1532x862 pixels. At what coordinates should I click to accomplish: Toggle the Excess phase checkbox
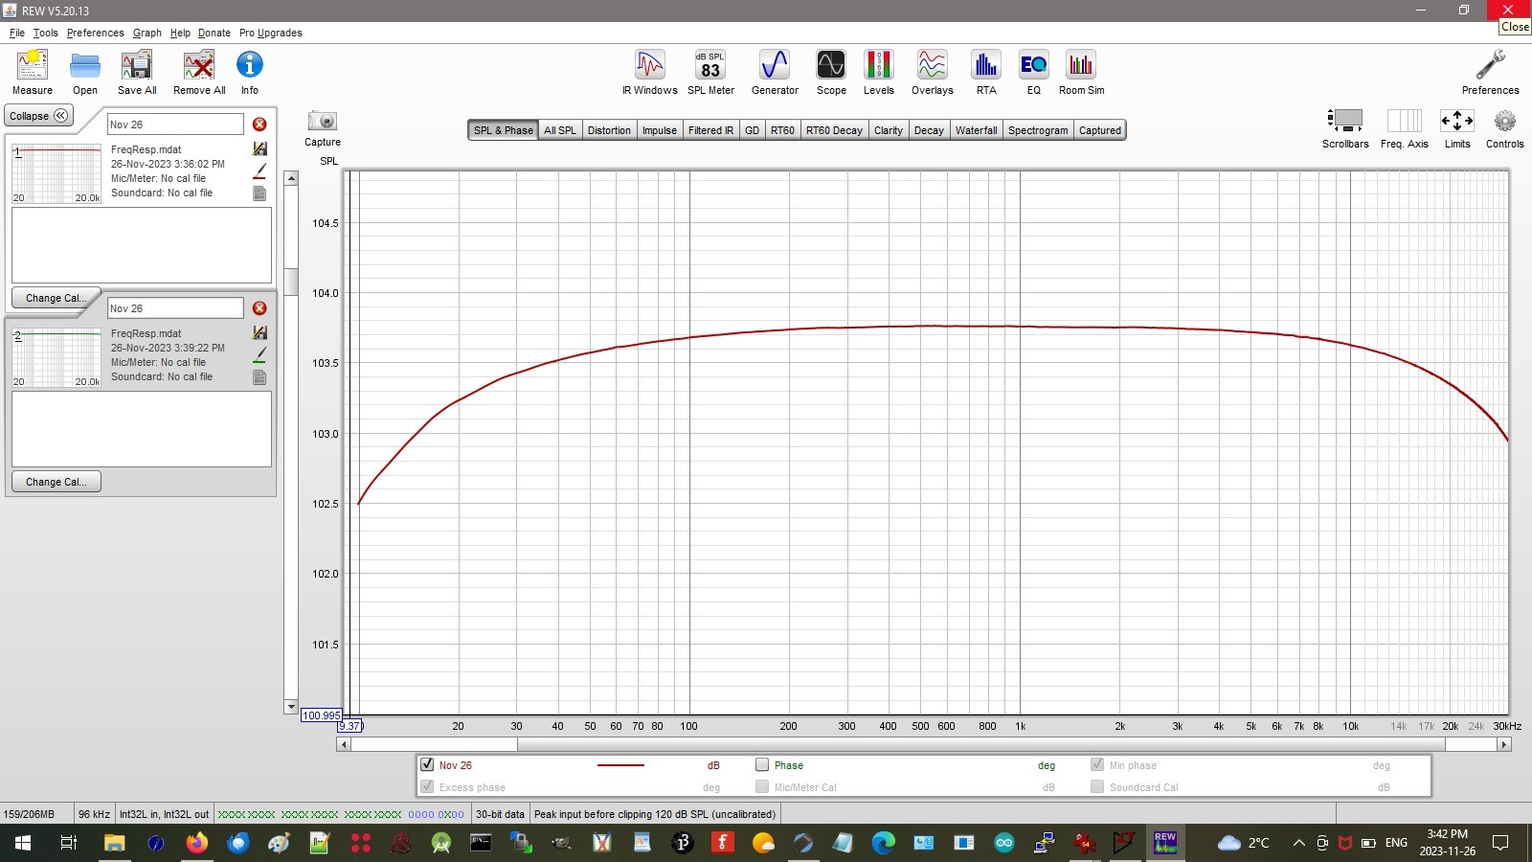coord(427,786)
